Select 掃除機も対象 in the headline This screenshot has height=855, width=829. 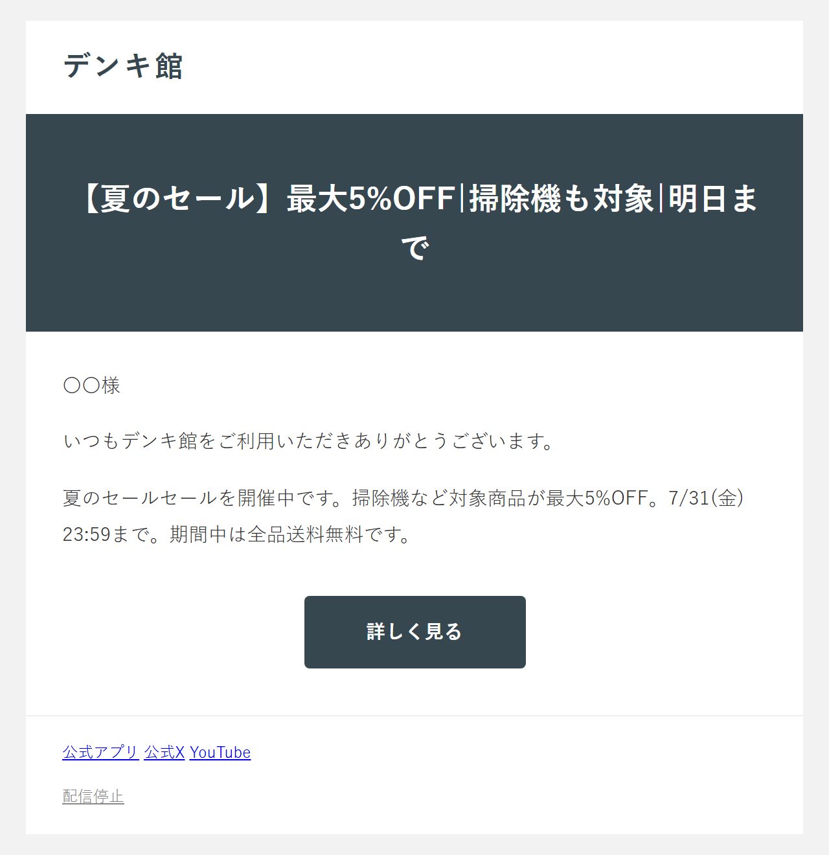(562, 198)
